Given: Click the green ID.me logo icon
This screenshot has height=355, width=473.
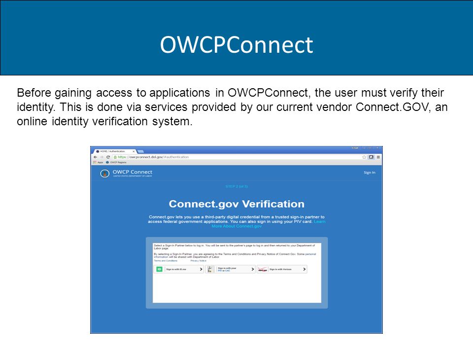Looking at the screenshot, I should tap(159, 269).
